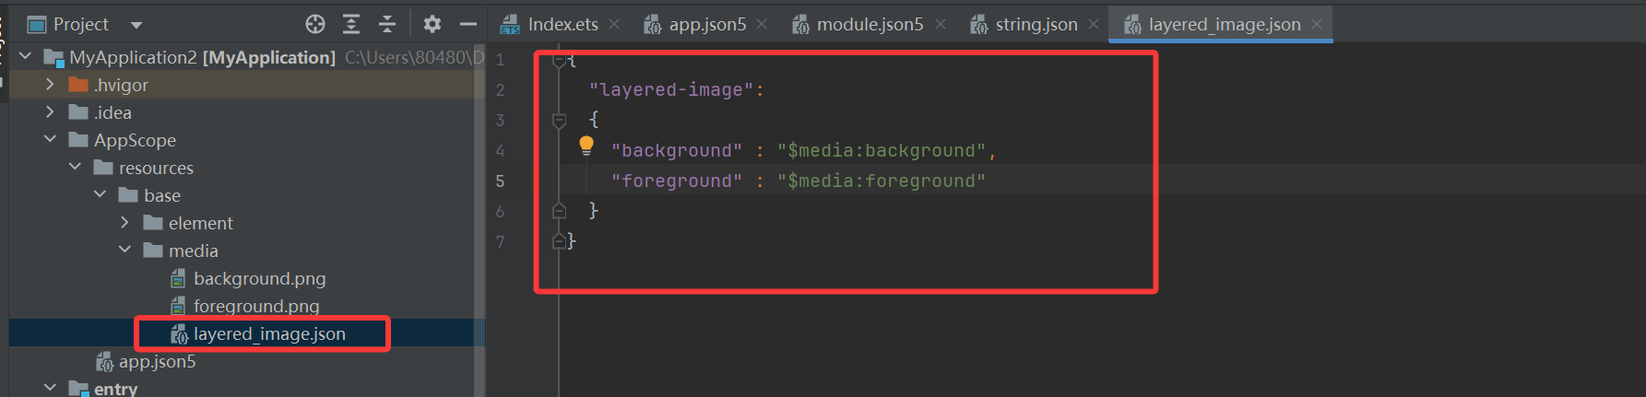The image size is (1646, 397).
Task: Collapse all items in Project panel
Action: click(x=387, y=24)
